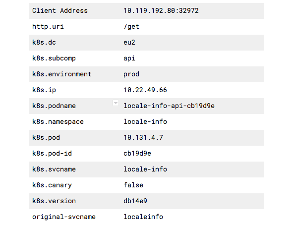The width and height of the screenshot is (294, 225).
Task: Select the k8s.pod-id value cb19d9e
Action: (137, 153)
